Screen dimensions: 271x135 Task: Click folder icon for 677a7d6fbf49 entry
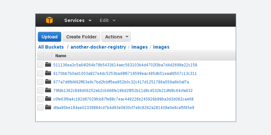48,82
